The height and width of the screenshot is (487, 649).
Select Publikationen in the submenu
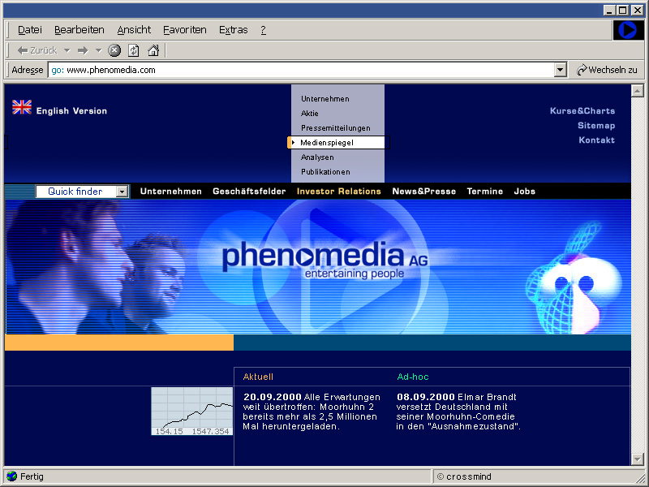point(325,172)
